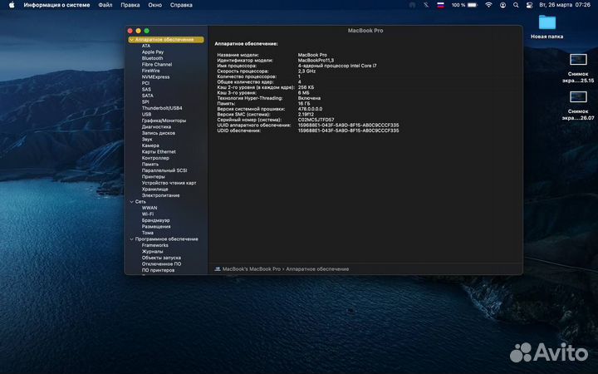Select Графика/Мониторы in the sidebar

tap(164, 121)
